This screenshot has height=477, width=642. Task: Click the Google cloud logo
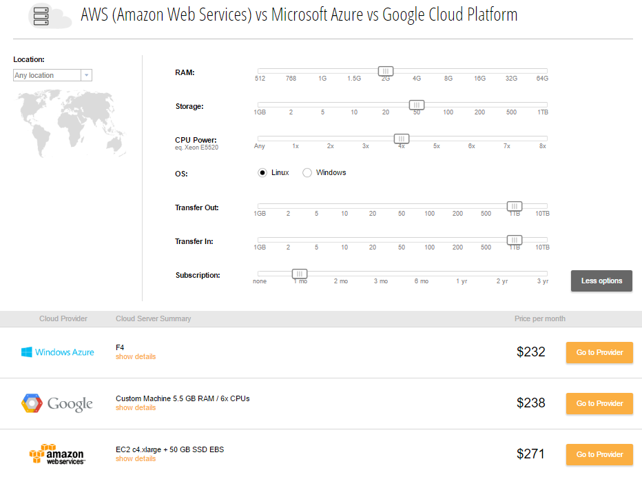[x=57, y=404]
